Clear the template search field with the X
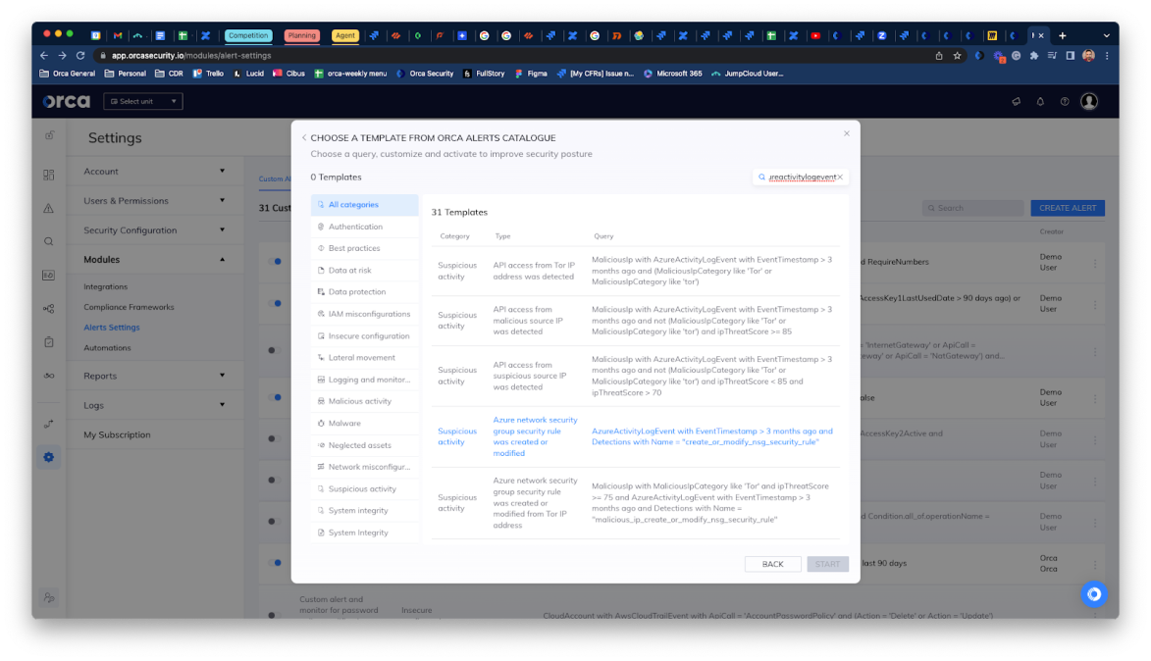 [x=841, y=177]
